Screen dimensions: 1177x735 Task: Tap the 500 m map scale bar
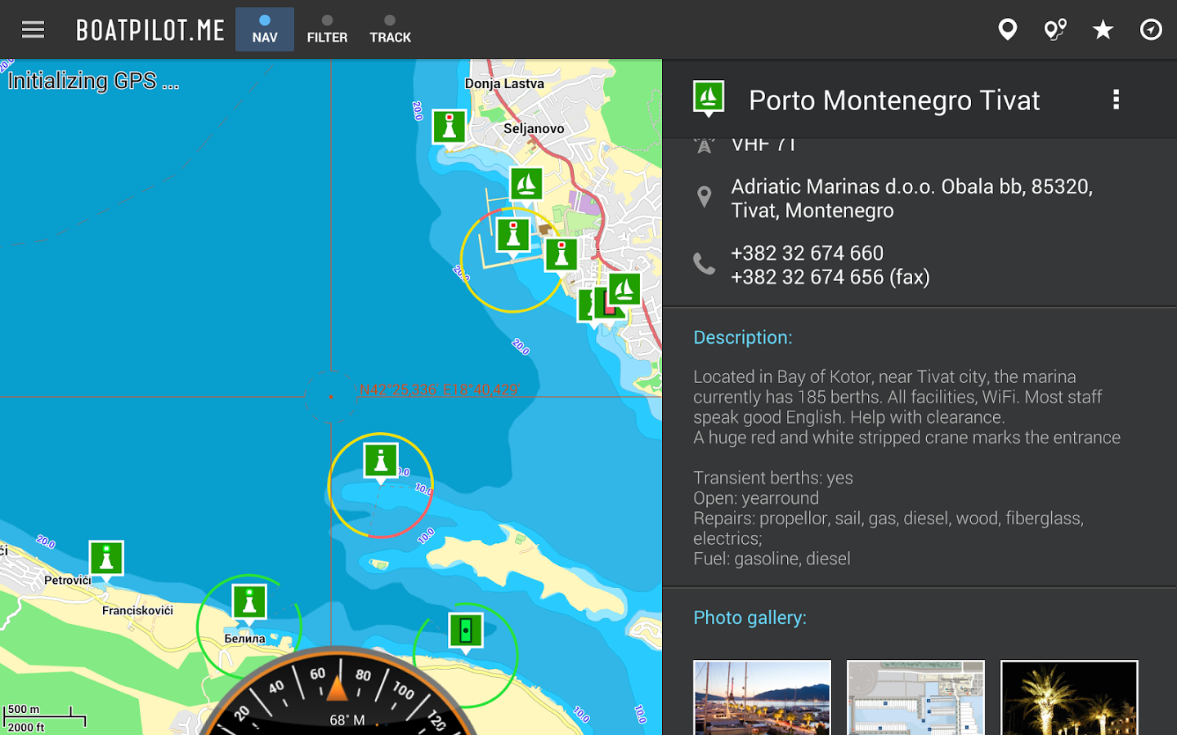coord(44,716)
